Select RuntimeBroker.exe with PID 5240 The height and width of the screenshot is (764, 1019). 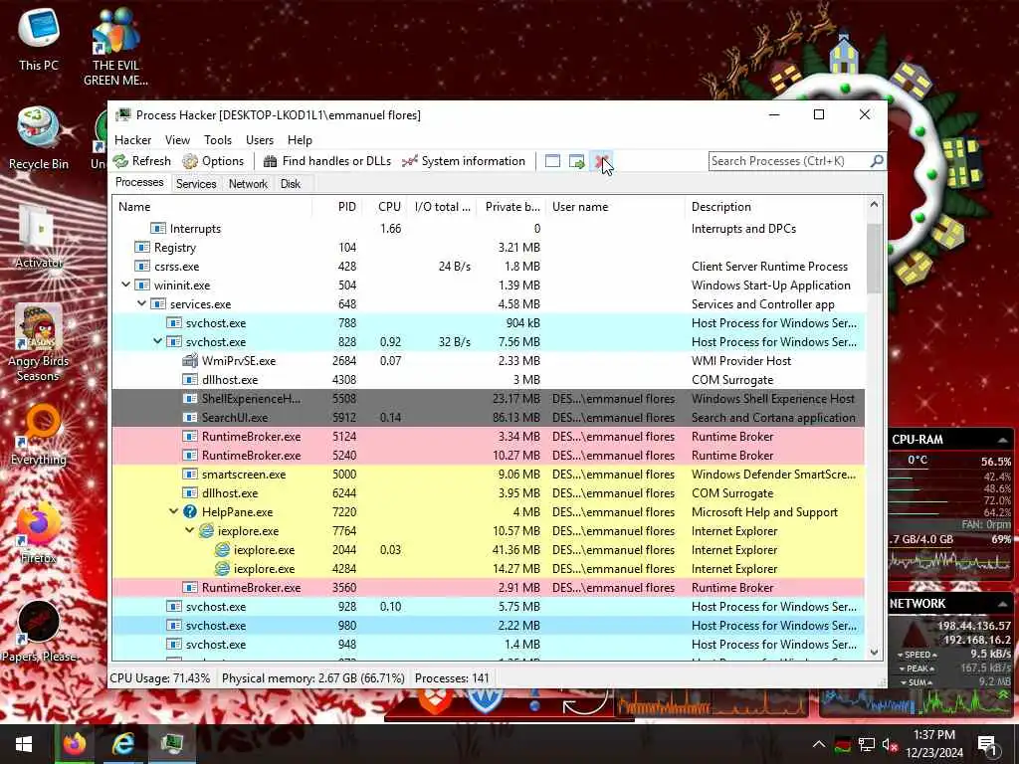pyautogui.click(x=489, y=455)
